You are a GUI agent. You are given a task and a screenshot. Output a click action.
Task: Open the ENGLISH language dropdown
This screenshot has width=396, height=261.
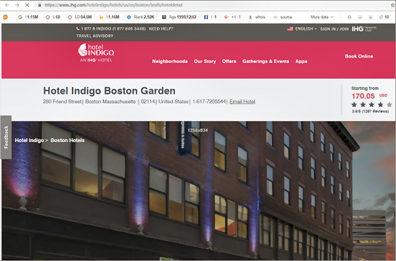306,29
